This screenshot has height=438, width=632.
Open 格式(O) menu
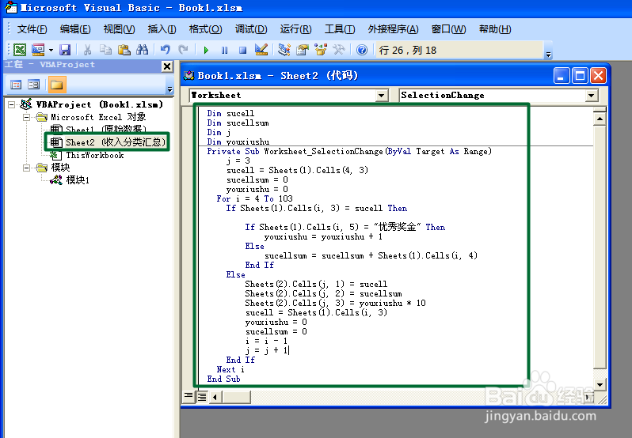pos(205,29)
